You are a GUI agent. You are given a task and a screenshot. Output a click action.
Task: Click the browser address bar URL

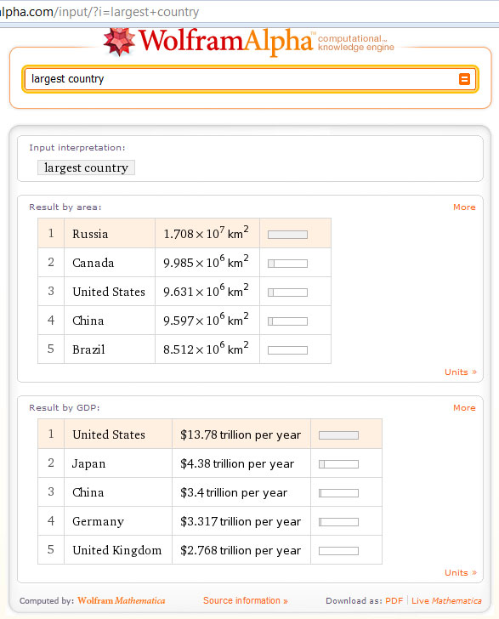click(x=99, y=12)
